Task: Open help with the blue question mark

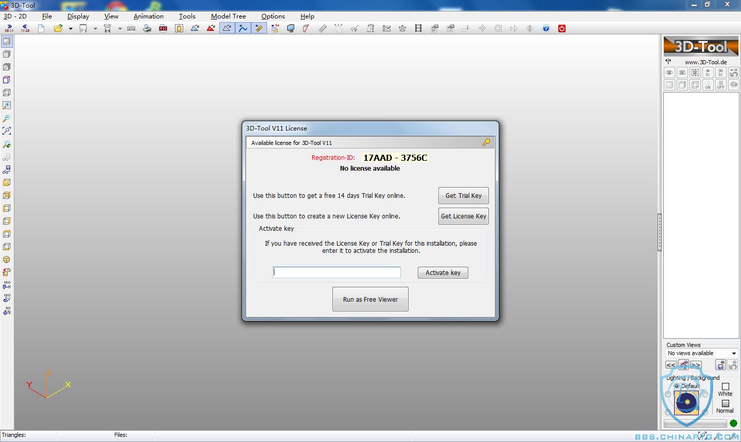Action: pyautogui.click(x=546, y=28)
